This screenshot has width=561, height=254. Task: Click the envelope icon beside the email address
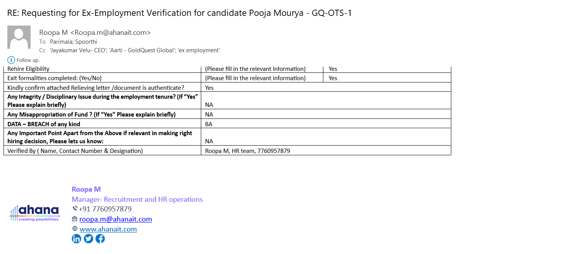(x=75, y=219)
